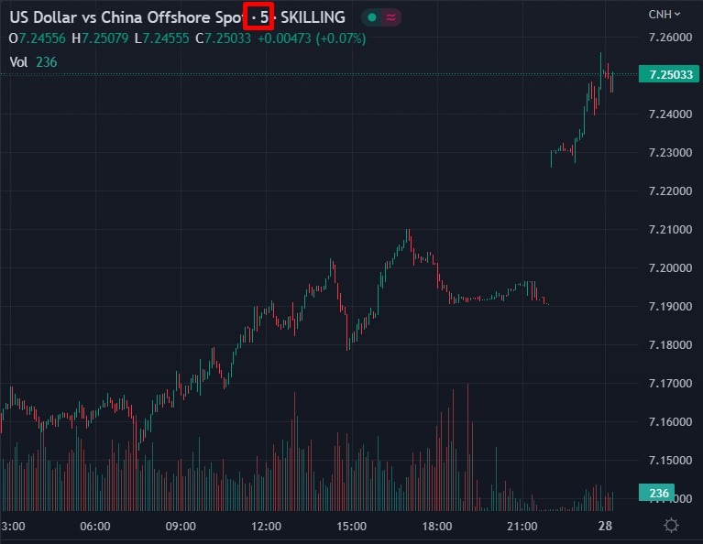The image size is (703, 544).
Task: Click the date label 28 on time axis
Action: pos(605,526)
